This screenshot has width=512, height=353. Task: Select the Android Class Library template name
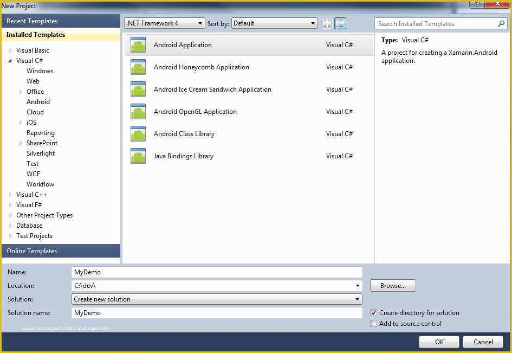(x=184, y=134)
